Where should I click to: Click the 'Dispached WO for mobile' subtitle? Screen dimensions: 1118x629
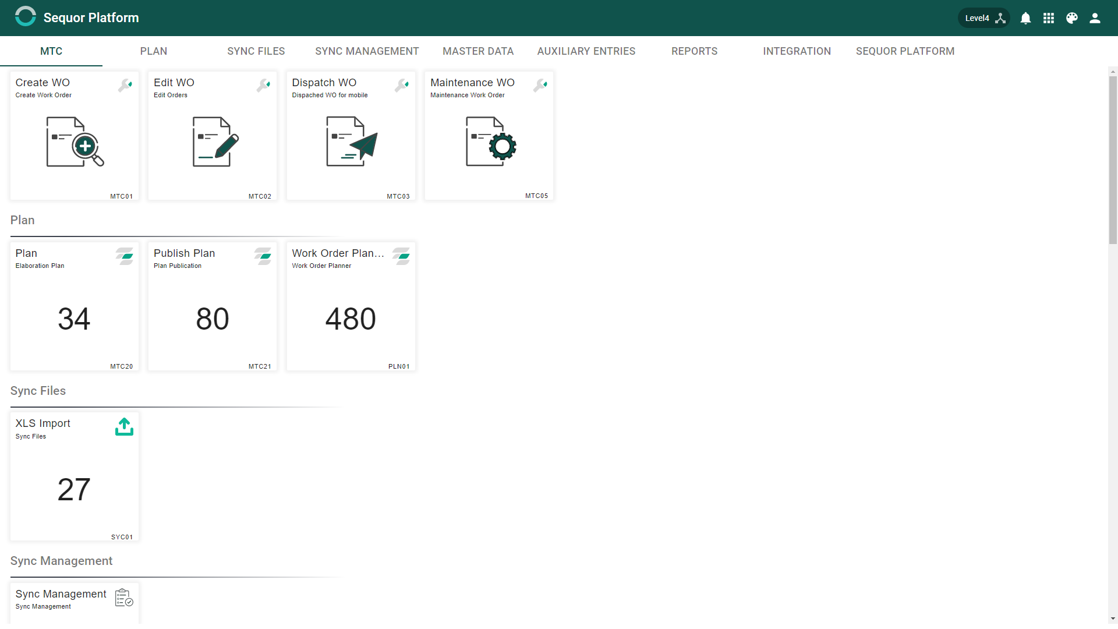click(330, 96)
